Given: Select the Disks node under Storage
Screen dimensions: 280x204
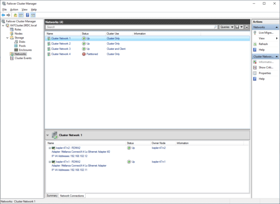Looking at the screenshot, I should click(x=22, y=42).
